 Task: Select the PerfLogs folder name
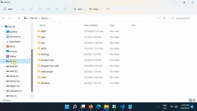[x=45, y=54]
